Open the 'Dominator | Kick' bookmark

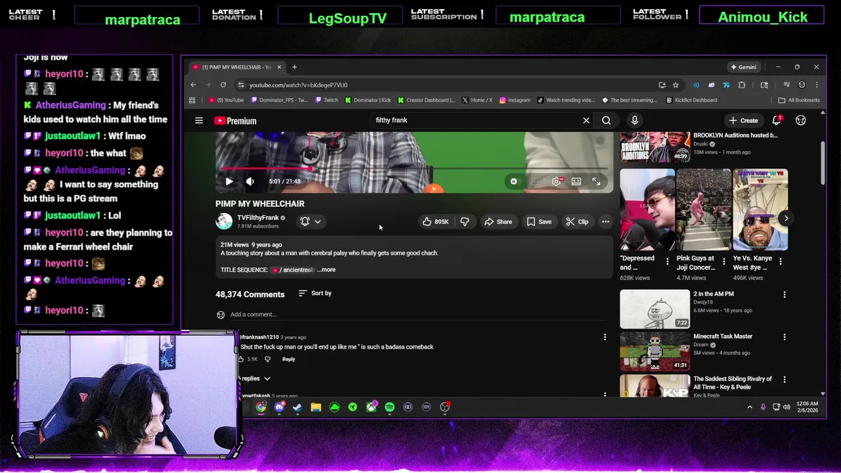(x=368, y=101)
